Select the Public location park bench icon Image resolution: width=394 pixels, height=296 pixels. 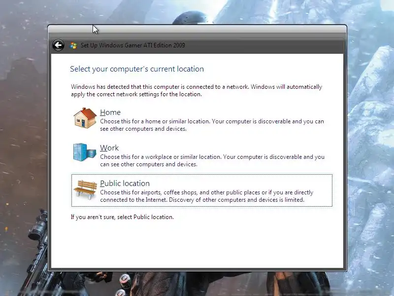click(x=85, y=189)
